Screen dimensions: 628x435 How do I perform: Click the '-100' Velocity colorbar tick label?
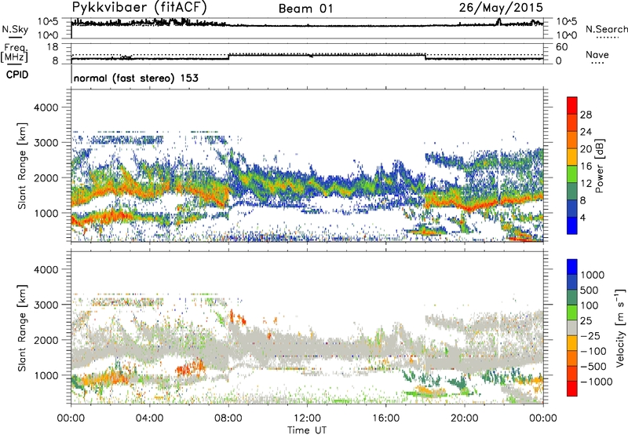(x=593, y=351)
